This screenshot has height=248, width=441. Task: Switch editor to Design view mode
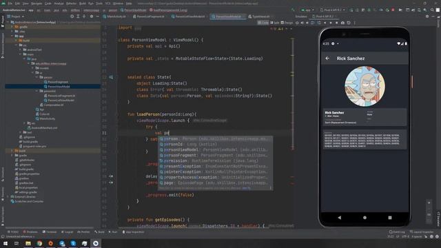point(287,23)
